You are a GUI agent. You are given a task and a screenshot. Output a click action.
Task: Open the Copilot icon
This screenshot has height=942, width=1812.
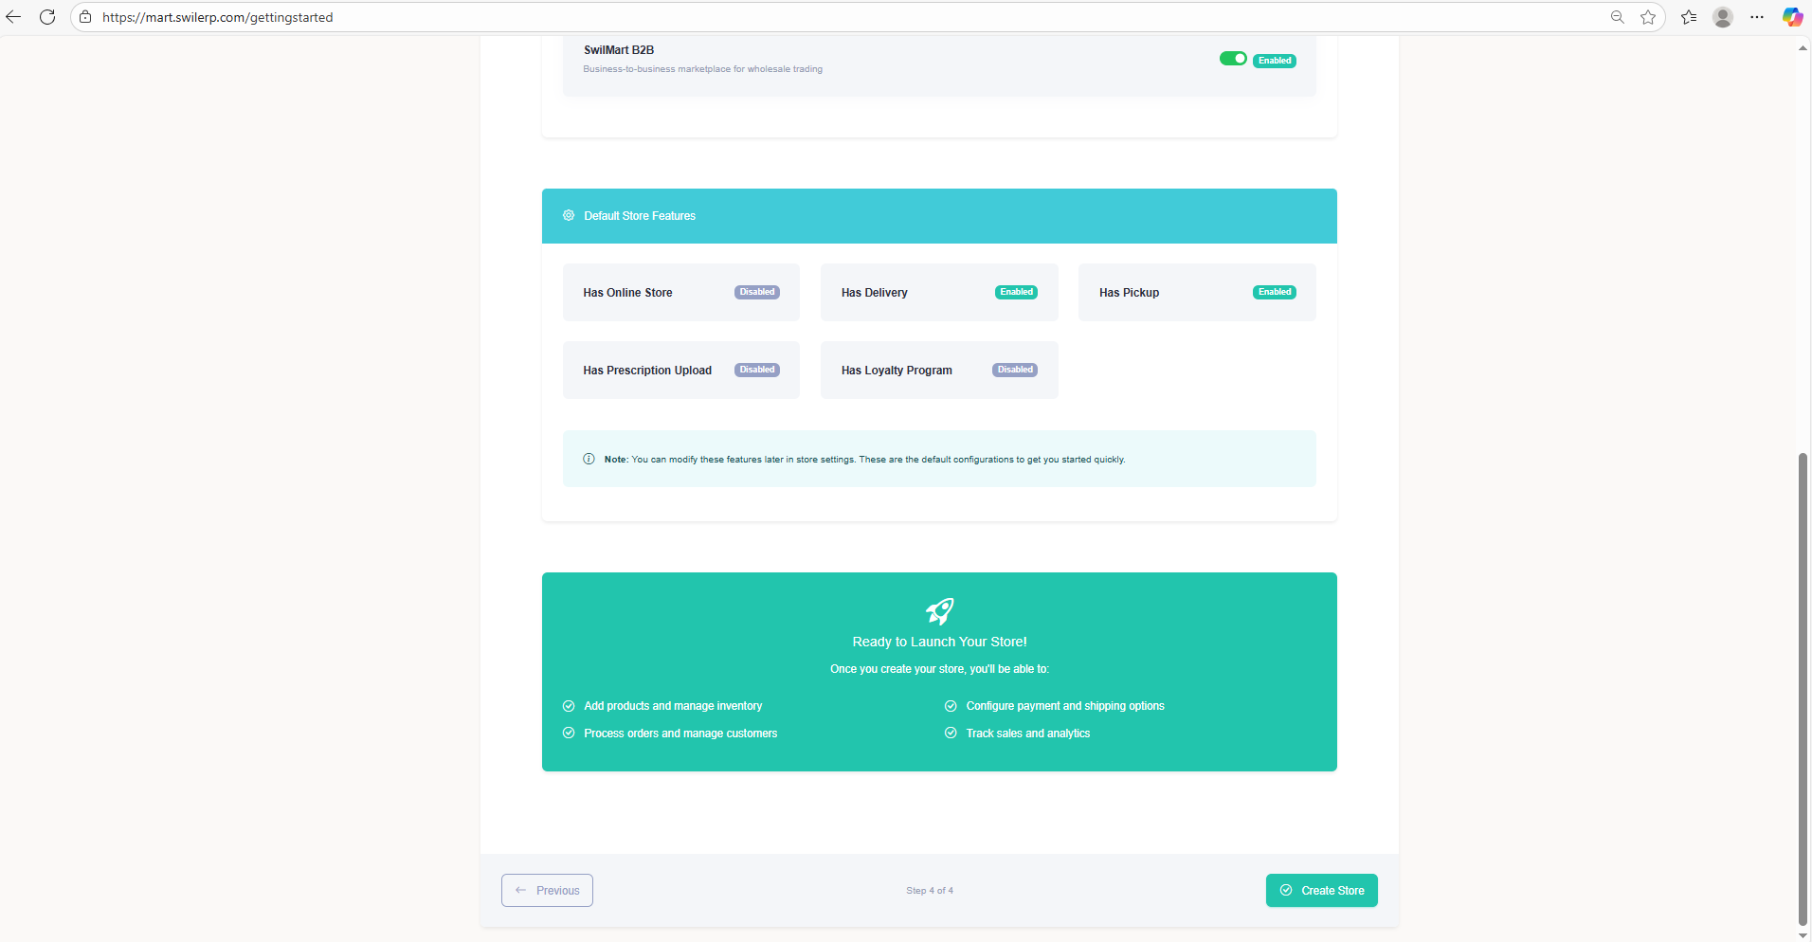1792,17
